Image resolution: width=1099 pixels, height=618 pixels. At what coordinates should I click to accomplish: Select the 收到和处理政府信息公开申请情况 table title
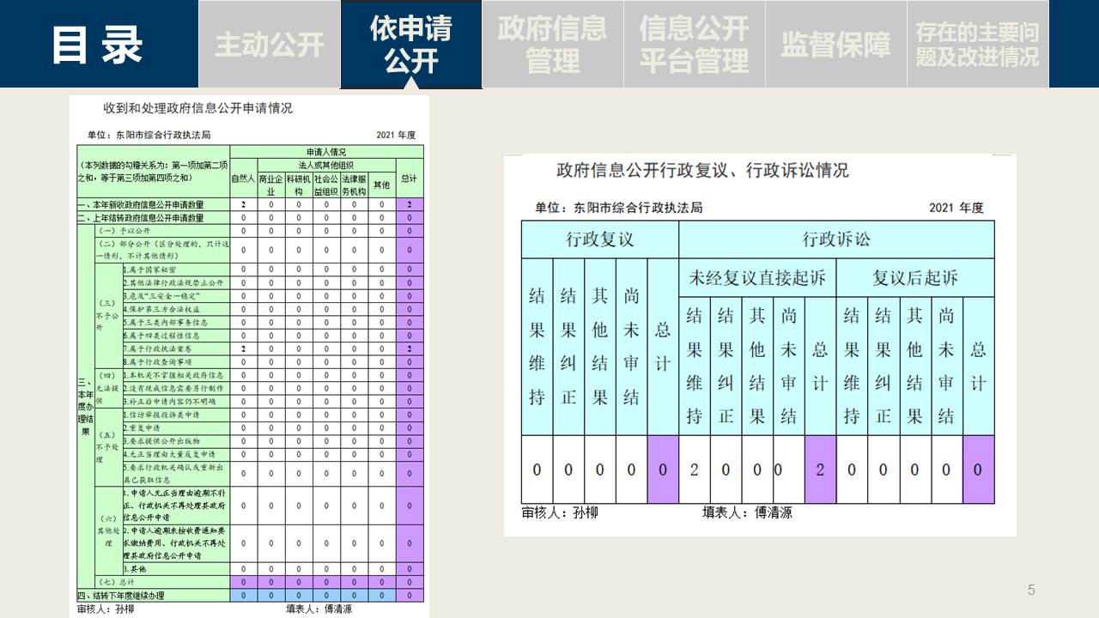pyautogui.click(x=197, y=108)
